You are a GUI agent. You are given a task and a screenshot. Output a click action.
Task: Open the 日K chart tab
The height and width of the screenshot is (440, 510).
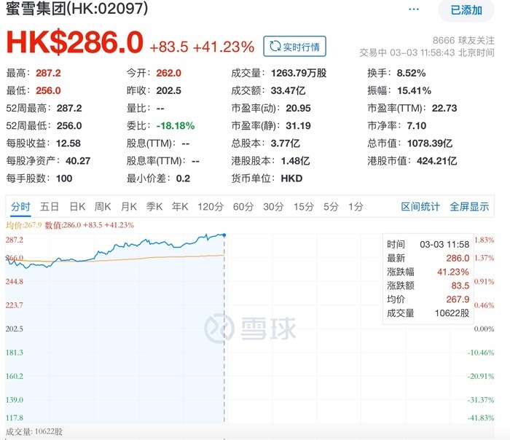pyautogui.click(x=77, y=206)
